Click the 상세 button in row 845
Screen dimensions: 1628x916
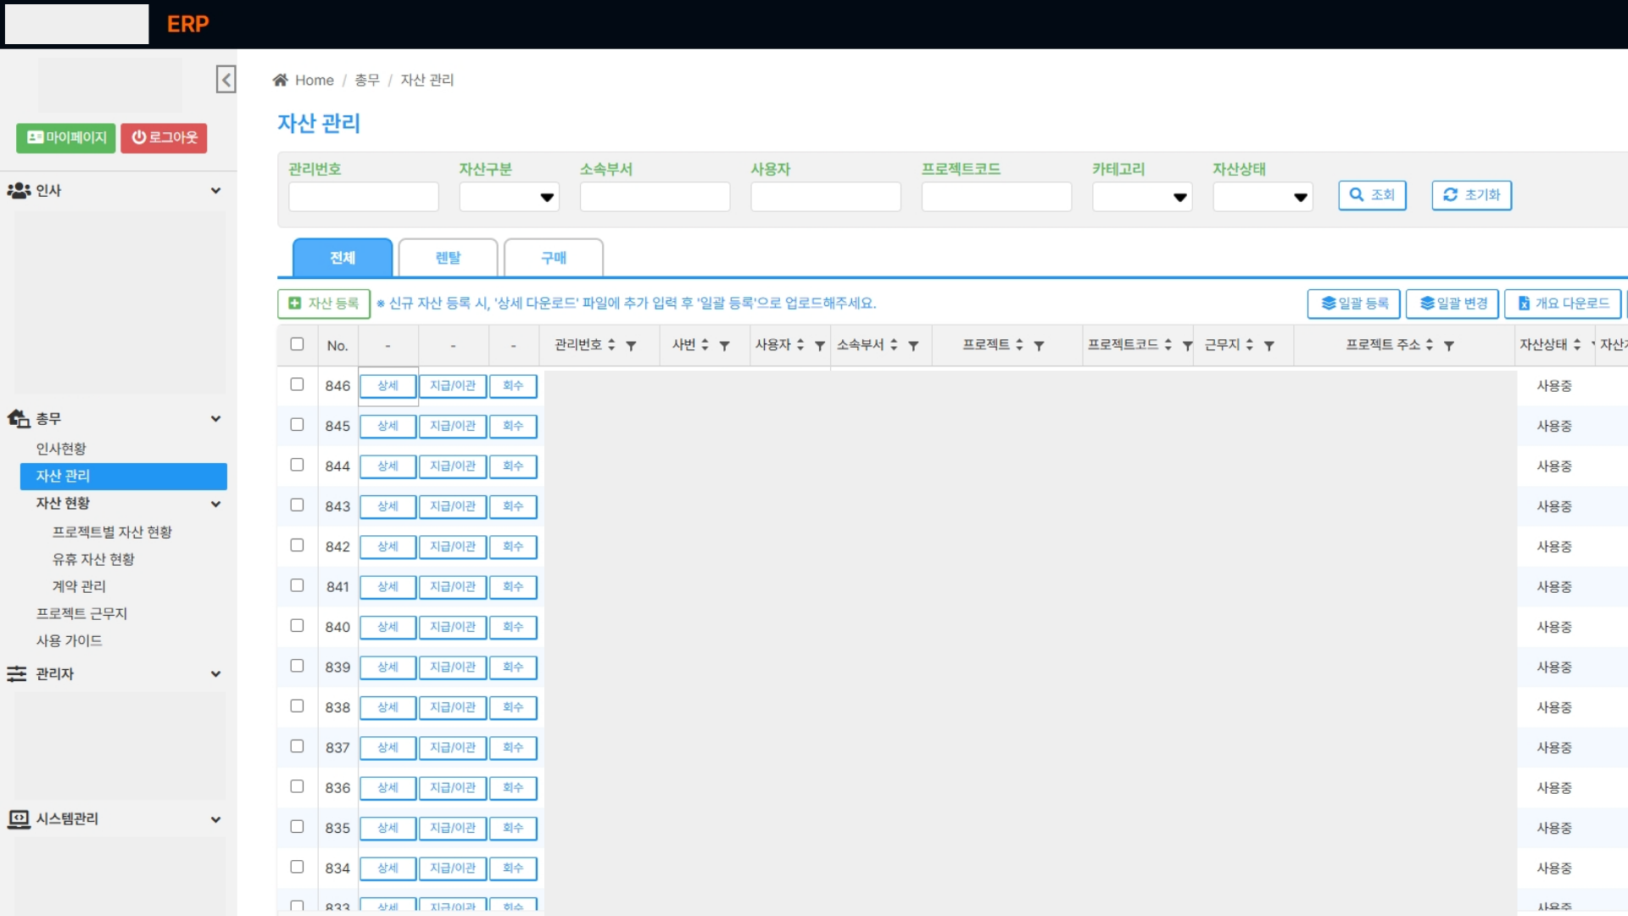pos(387,426)
